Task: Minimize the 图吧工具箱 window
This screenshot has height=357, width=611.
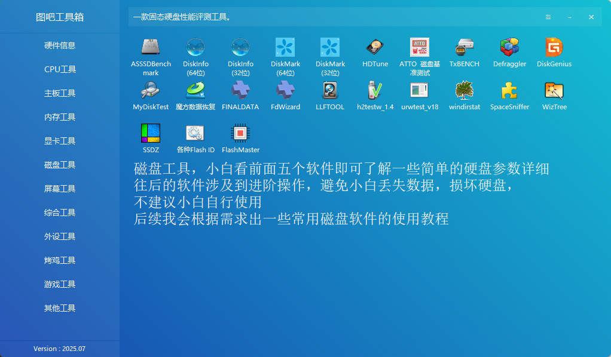Action: [x=569, y=17]
